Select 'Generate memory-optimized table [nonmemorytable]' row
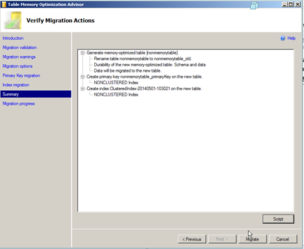The width and height of the screenshot is (304, 249). pos(132,53)
